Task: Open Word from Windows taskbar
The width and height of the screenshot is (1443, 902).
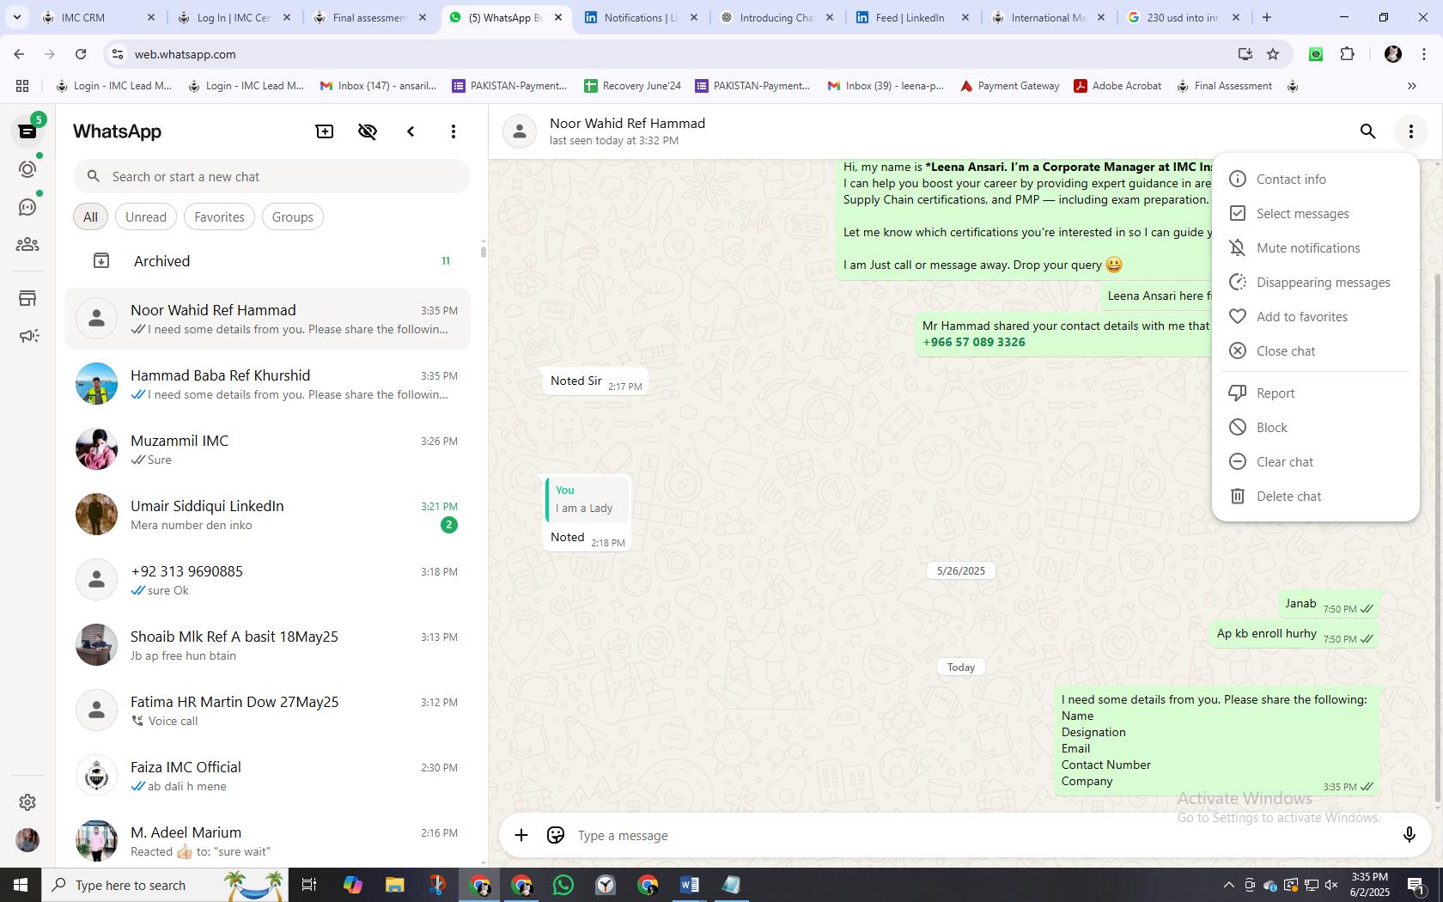Action: pyautogui.click(x=689, y=885)
